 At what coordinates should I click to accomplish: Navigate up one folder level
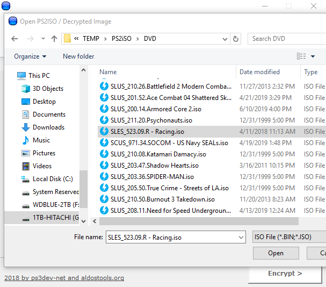coord(54,39)
